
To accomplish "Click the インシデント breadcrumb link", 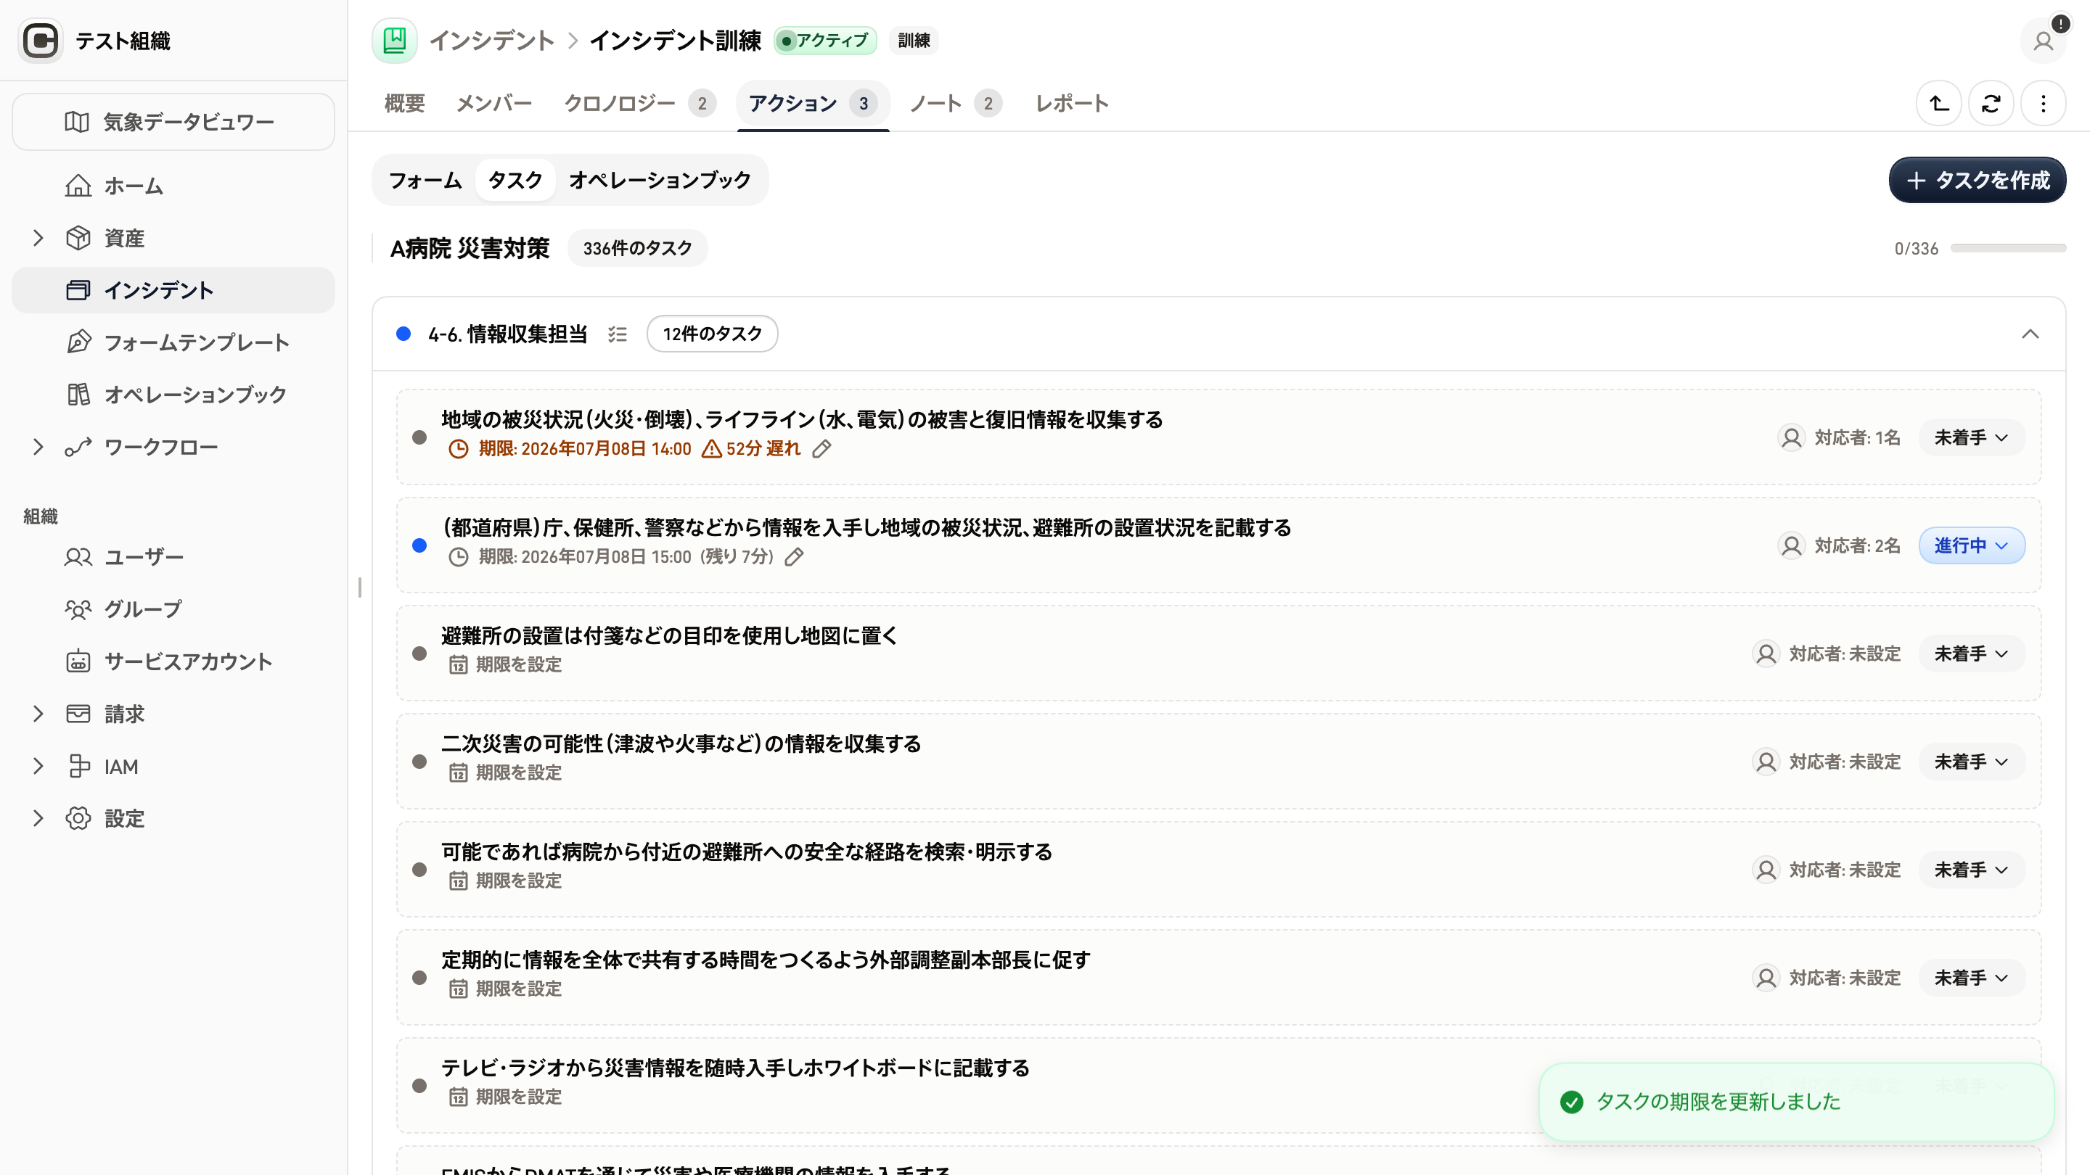I will 492,41.
